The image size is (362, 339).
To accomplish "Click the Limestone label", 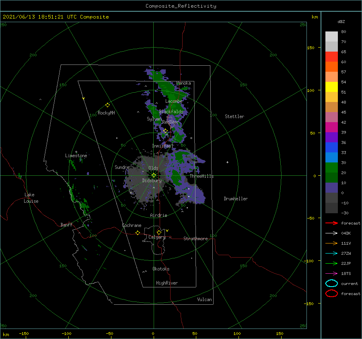I will (x=76, y=156).
